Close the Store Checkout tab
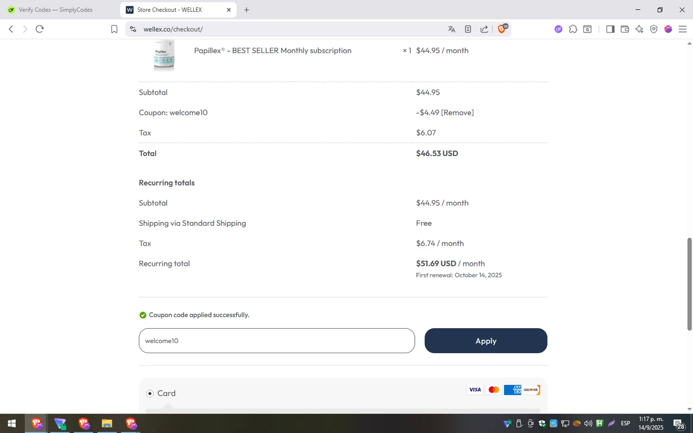This screenshot has height=433, width=693. 229,10
